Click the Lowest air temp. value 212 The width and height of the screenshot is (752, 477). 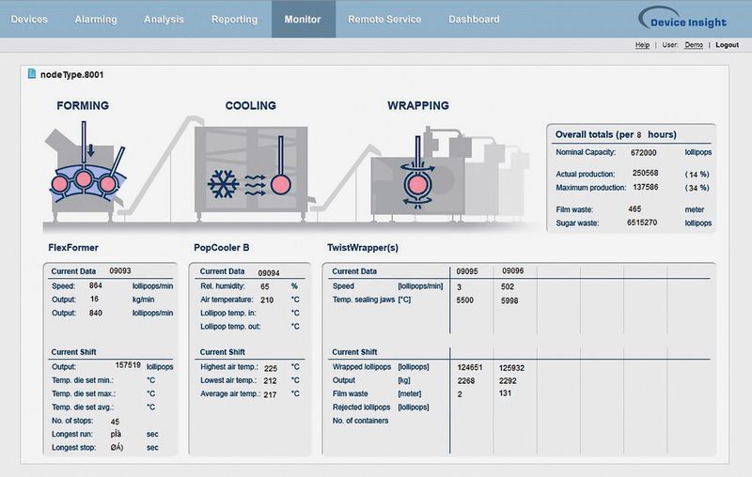270,380
